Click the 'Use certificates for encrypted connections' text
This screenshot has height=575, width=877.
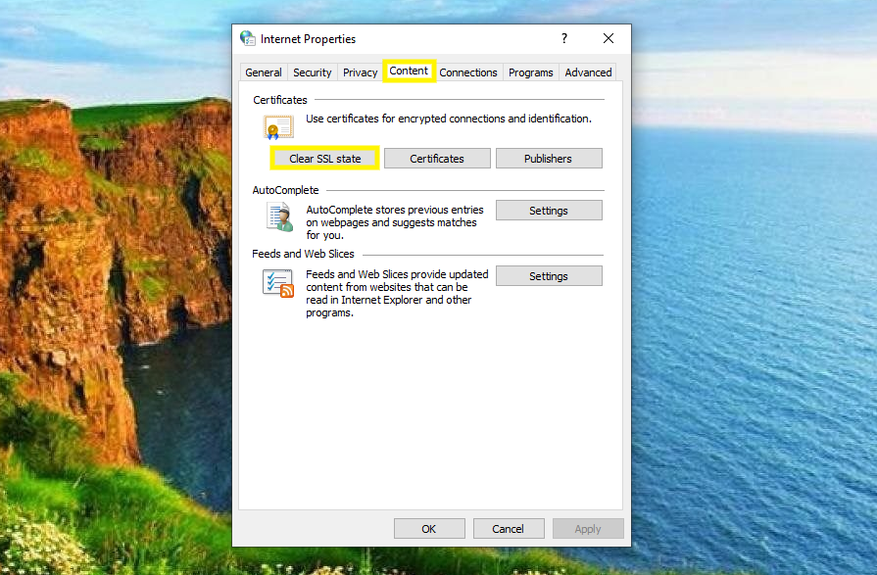point(449,119)
